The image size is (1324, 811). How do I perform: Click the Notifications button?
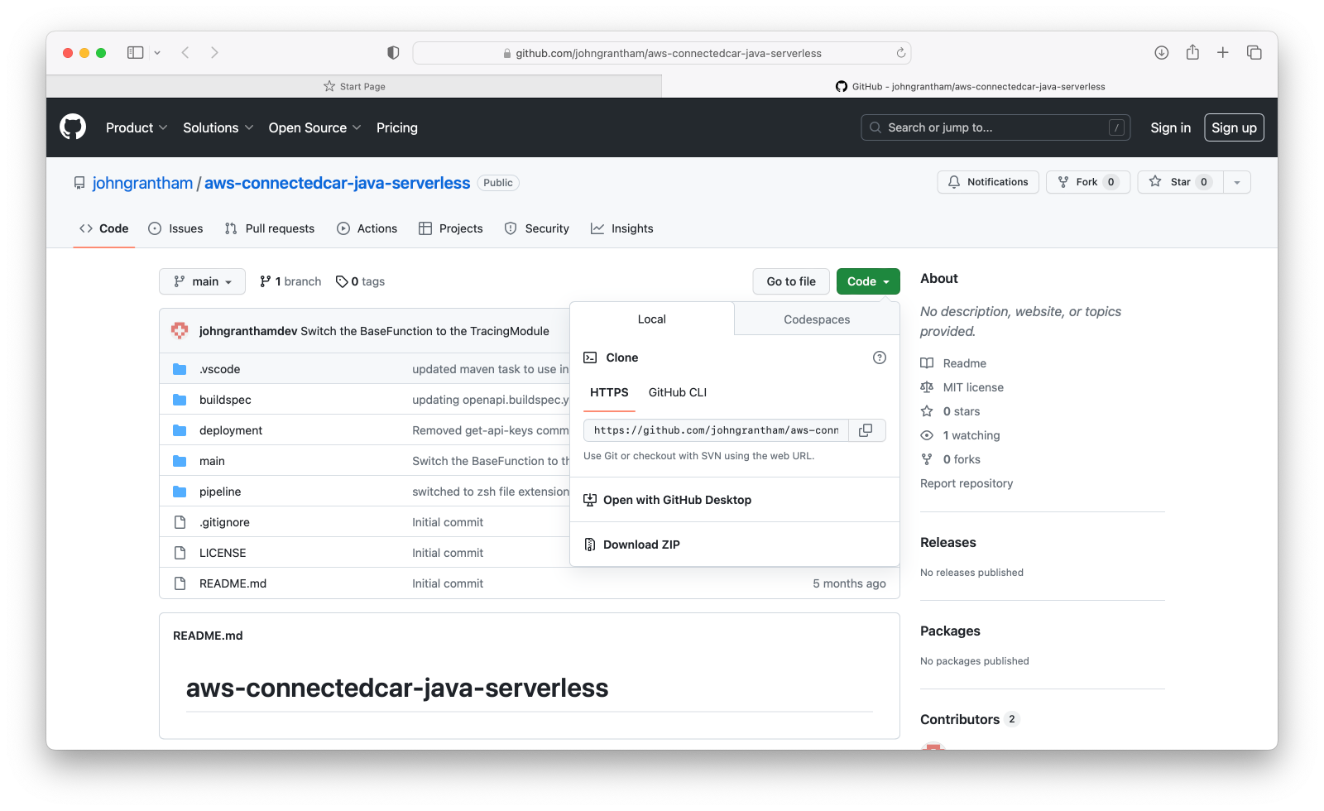[988, 182]
